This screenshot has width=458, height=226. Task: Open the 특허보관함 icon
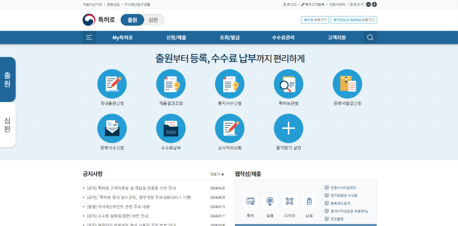click(288, 84)
